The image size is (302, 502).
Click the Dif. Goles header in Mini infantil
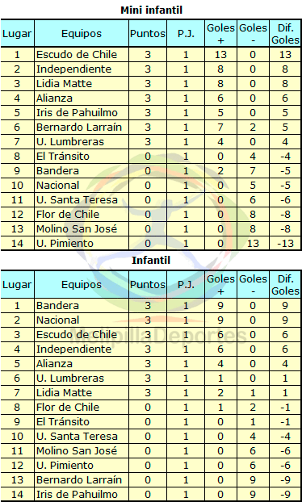coord(285,34)
